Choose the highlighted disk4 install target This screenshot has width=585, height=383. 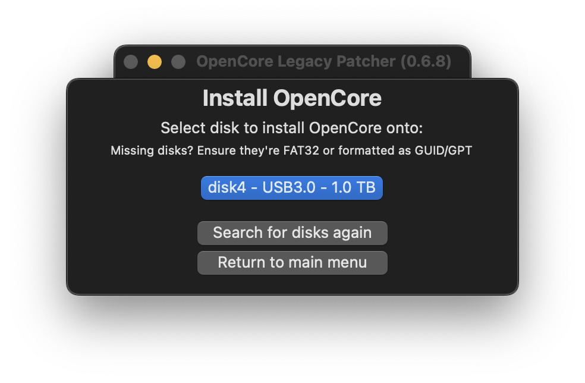click(x=292, y=187)
